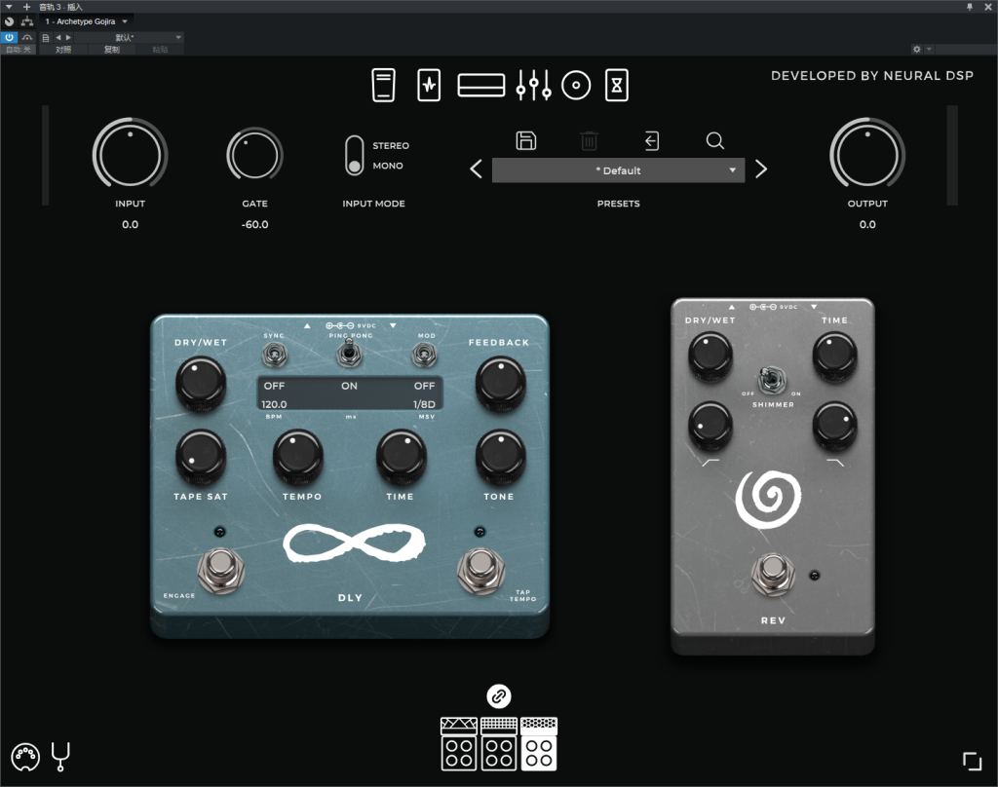Toggle the amp link icon
Screen dimensions: 998x787
(499, 696)
